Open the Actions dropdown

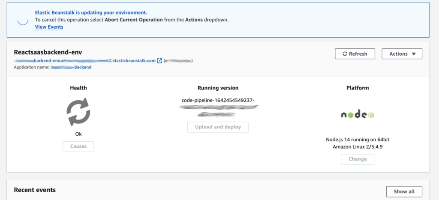click(402, 54)
